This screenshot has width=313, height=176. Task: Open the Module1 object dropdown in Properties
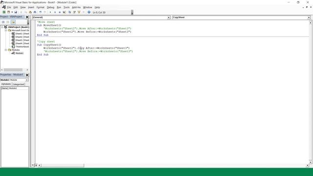(x=27, y=80)
